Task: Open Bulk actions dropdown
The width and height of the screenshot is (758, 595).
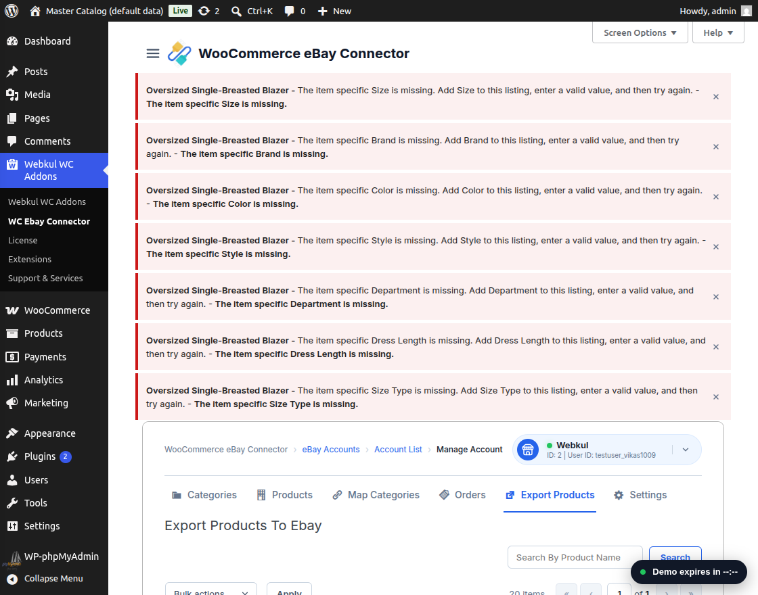Action: 210,590
